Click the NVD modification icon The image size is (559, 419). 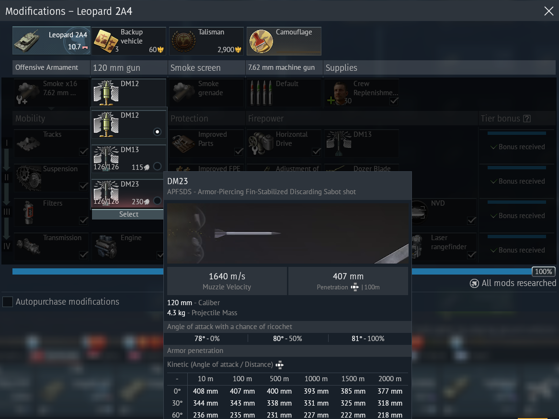tap(419, 212)
